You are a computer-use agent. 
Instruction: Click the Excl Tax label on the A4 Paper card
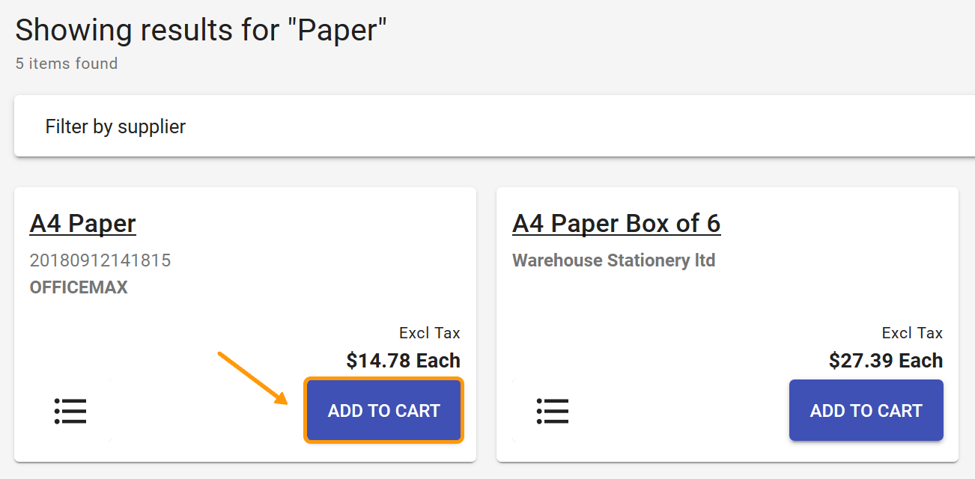(x=429, y=332)
